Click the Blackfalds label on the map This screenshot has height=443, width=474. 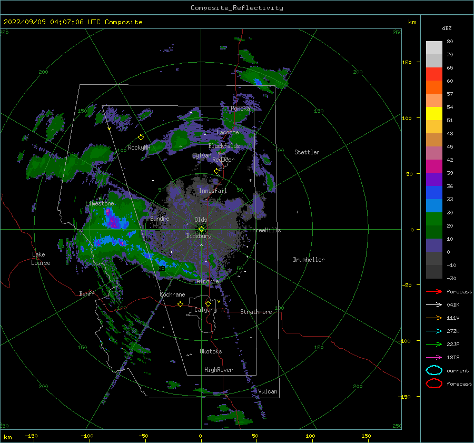click(224, 146)
